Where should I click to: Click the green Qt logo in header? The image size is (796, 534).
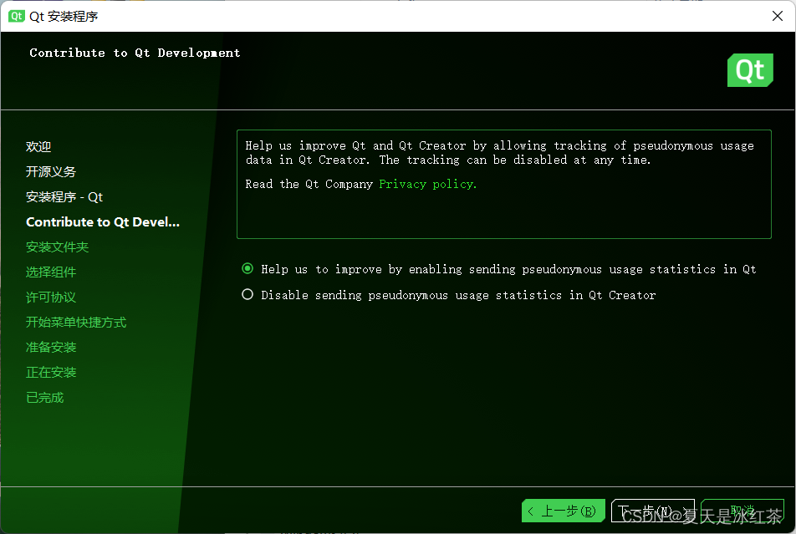(x=750, y=70)
